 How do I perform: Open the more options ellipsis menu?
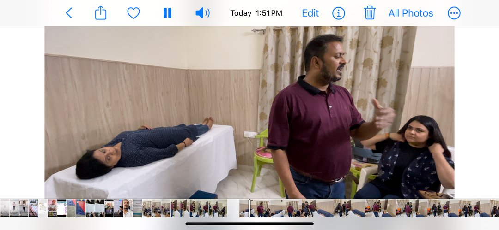(x=454, y=13)
